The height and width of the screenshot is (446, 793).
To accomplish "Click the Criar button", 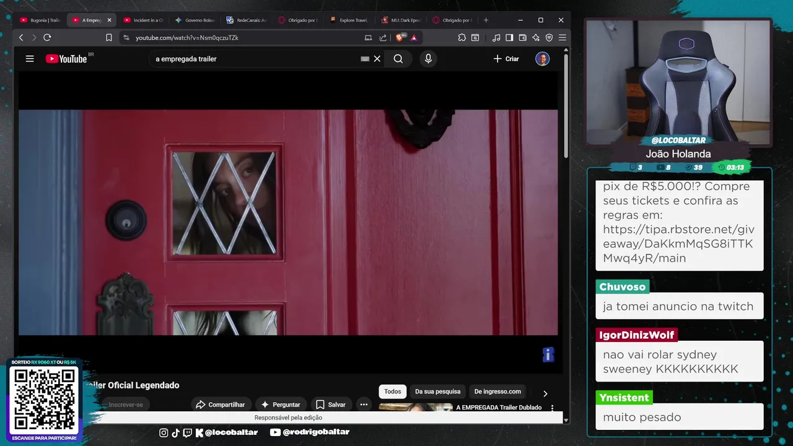I will (506, 59).
